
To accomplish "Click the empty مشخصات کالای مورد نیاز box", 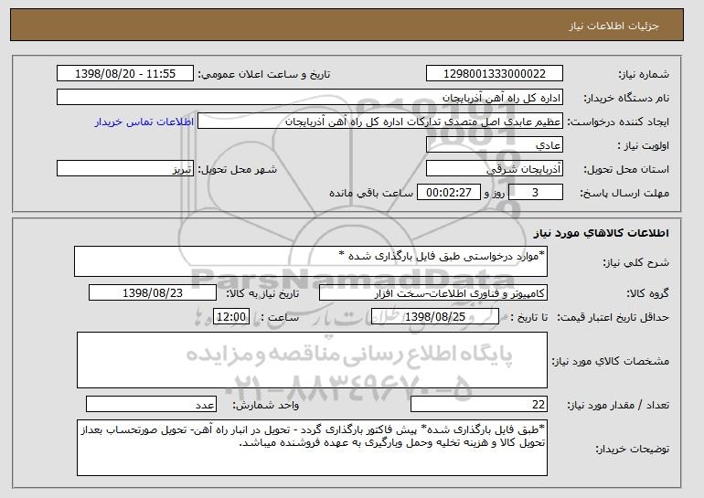I will coord(312,360).
